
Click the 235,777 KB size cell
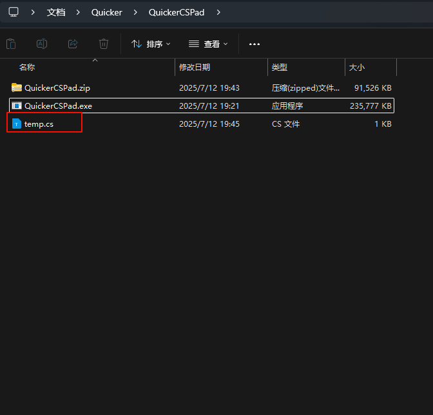click(x=370, y=106)
